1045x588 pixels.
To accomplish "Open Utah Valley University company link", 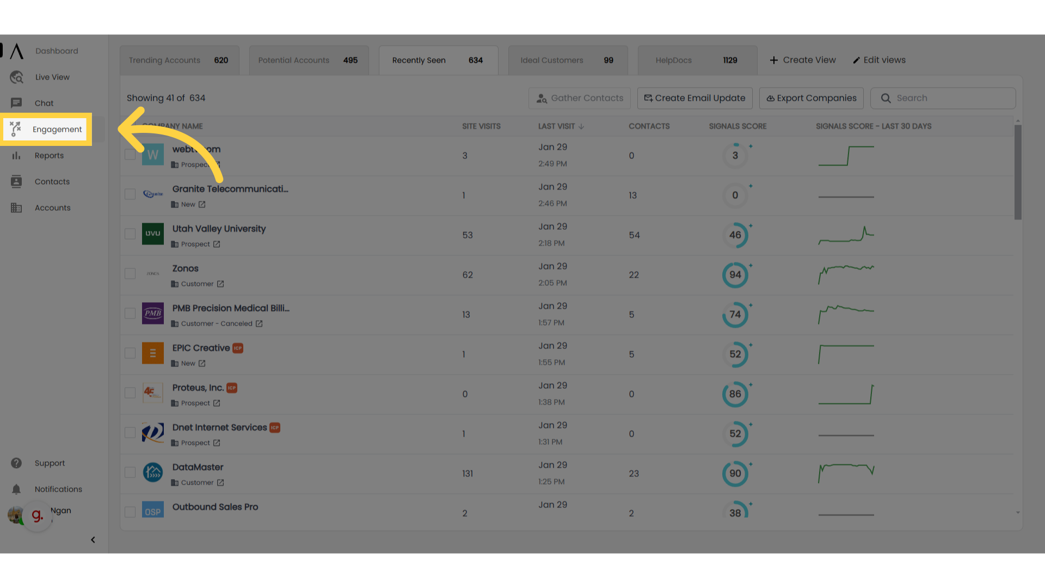I will (x=219, y=229).
